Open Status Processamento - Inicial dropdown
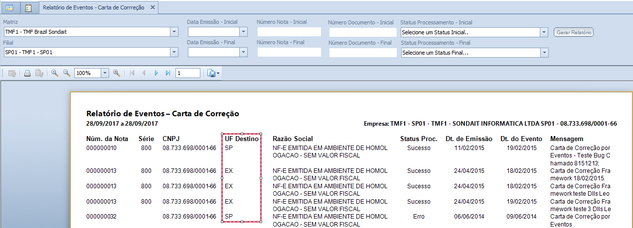Image resolution: width=633 pixels, height=228 pixels. (544, 32)
